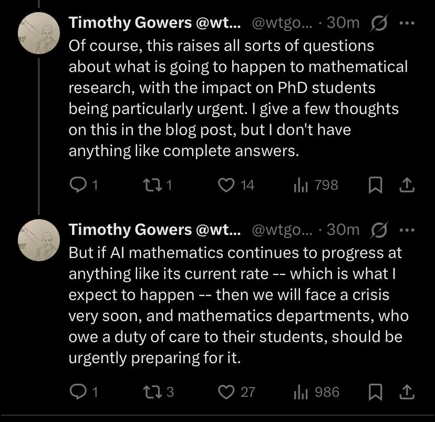
Task: Like the tweet with 14 likes
Action: [236, 185]
